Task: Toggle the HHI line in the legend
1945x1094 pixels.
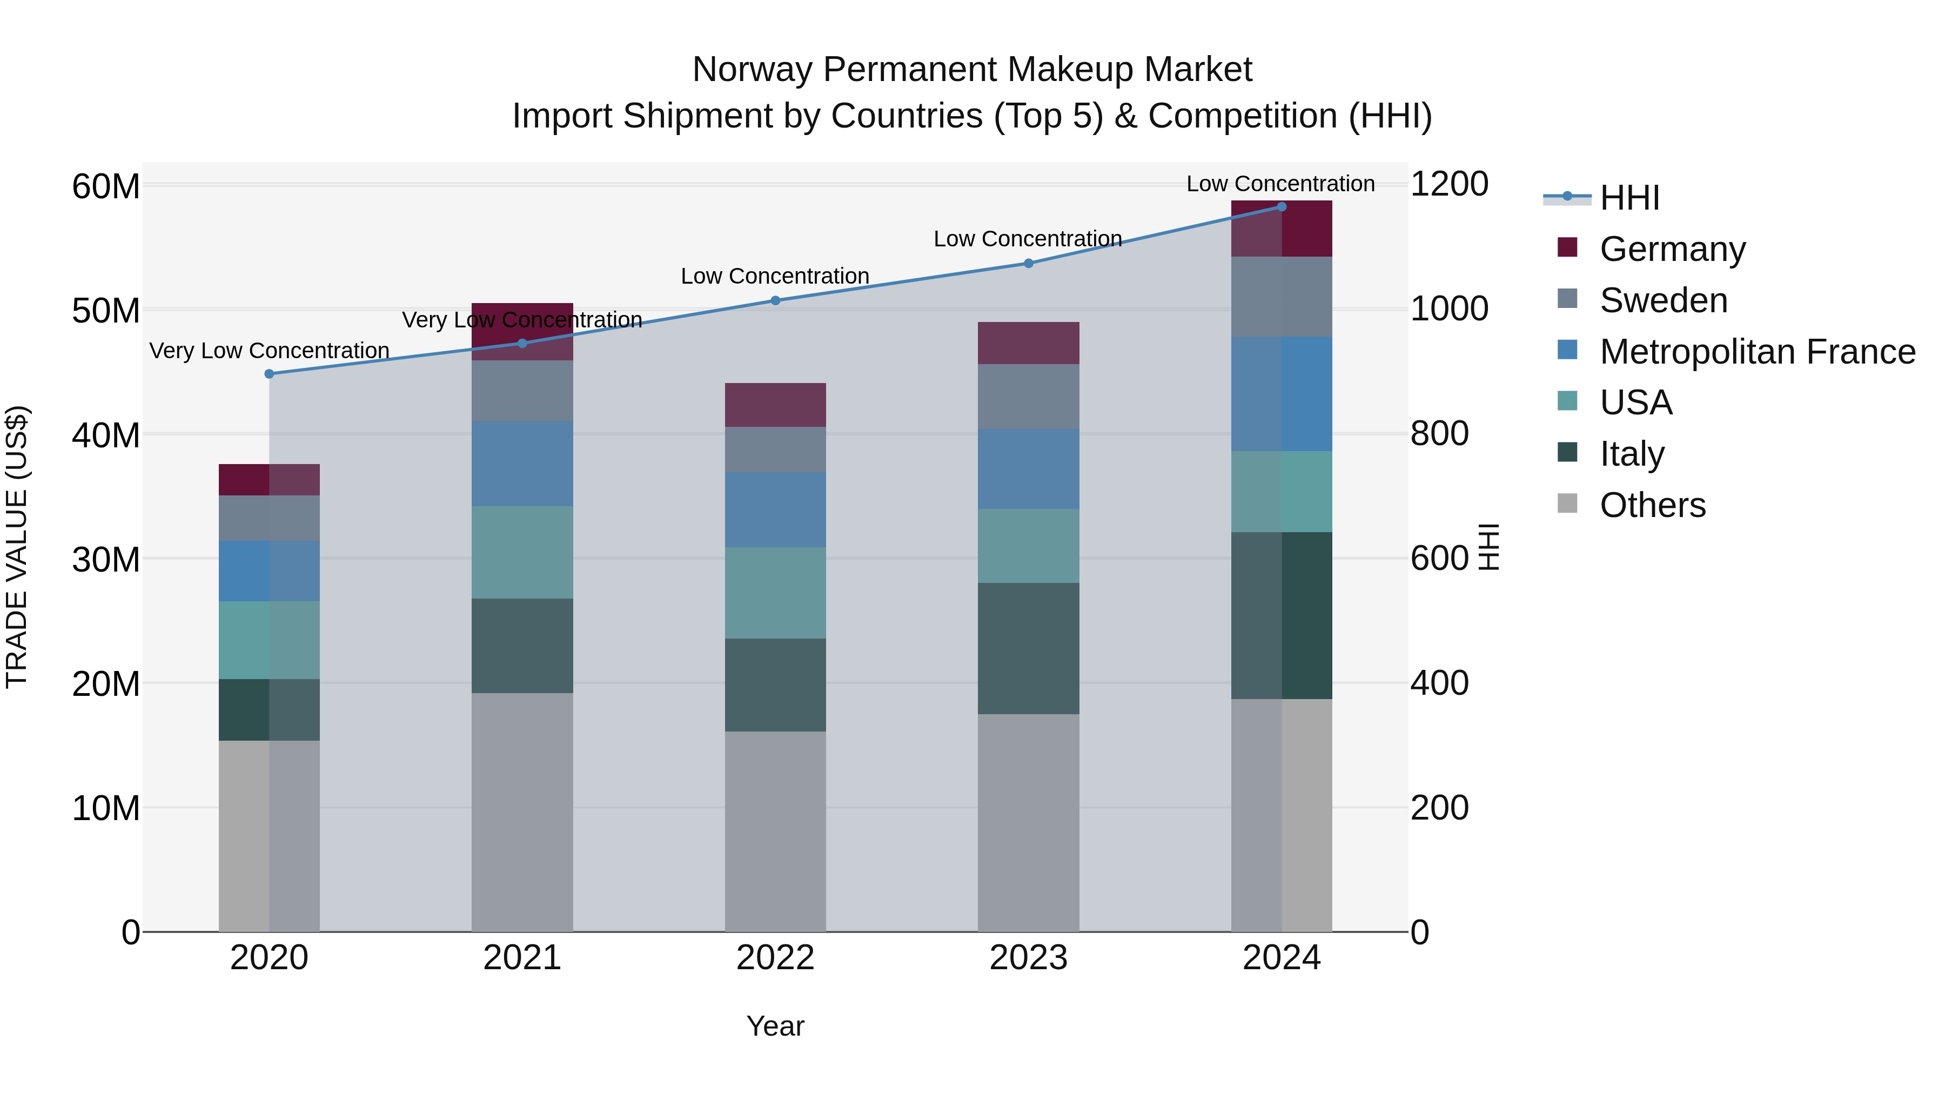Action: coord(1601,198)
